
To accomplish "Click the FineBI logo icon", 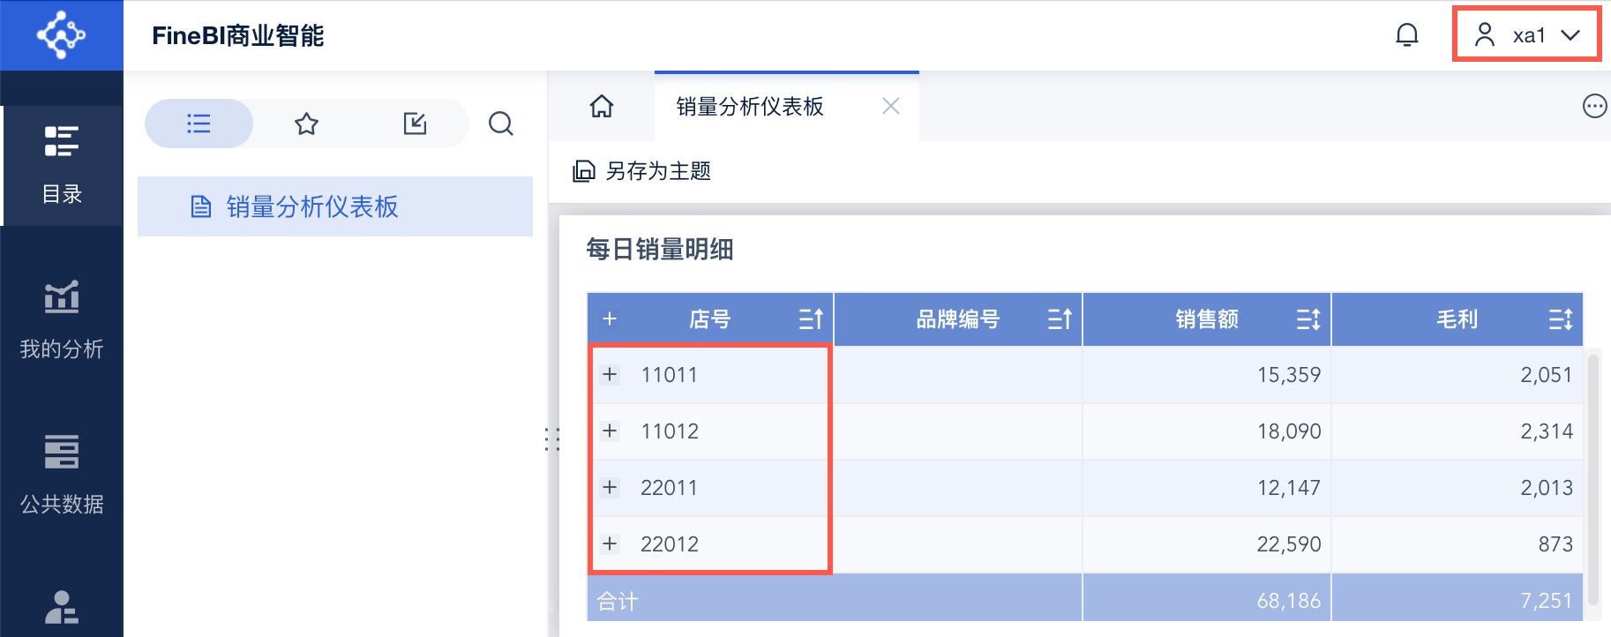I will coord(61,35).
